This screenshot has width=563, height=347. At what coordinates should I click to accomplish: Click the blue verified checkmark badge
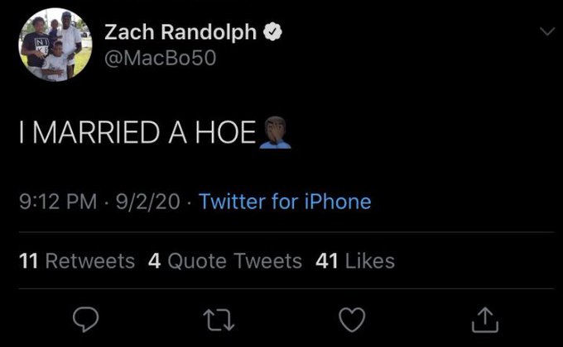tap(272, 34)
